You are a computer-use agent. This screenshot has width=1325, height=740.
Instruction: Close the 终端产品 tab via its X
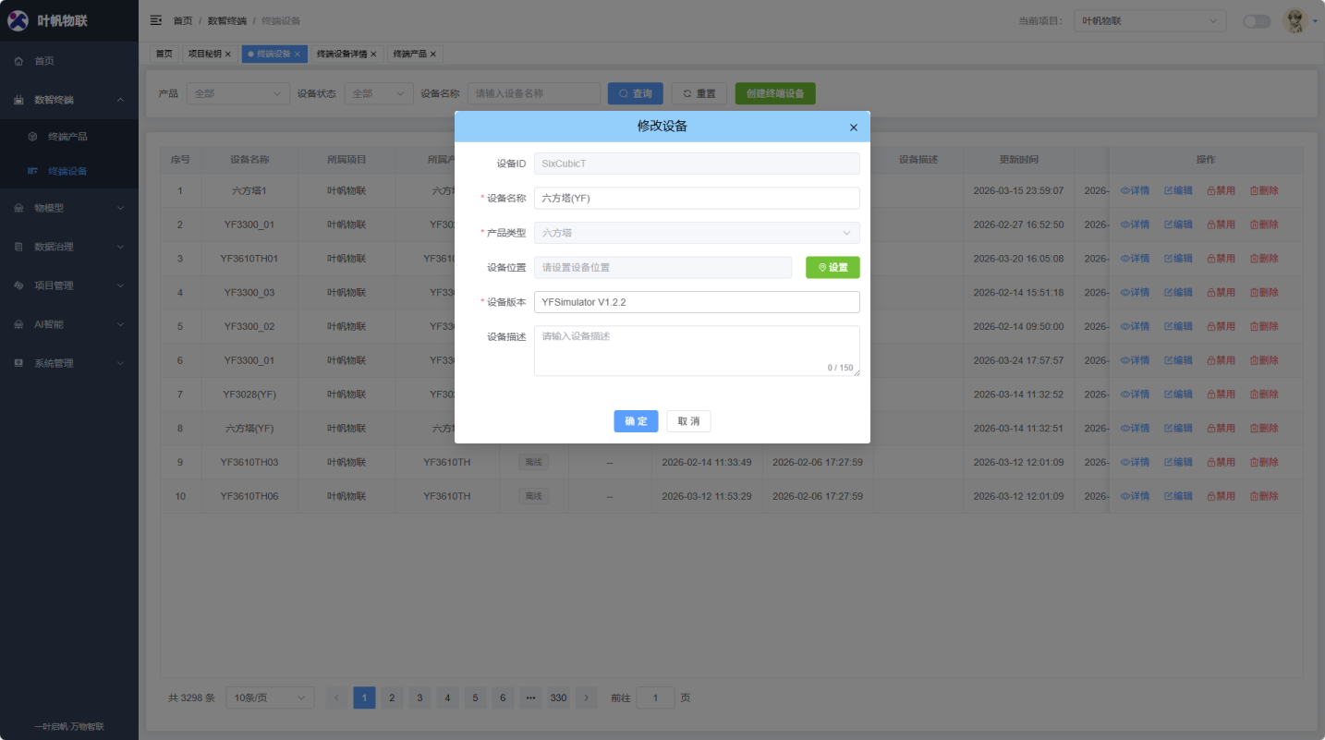[432, 55]
